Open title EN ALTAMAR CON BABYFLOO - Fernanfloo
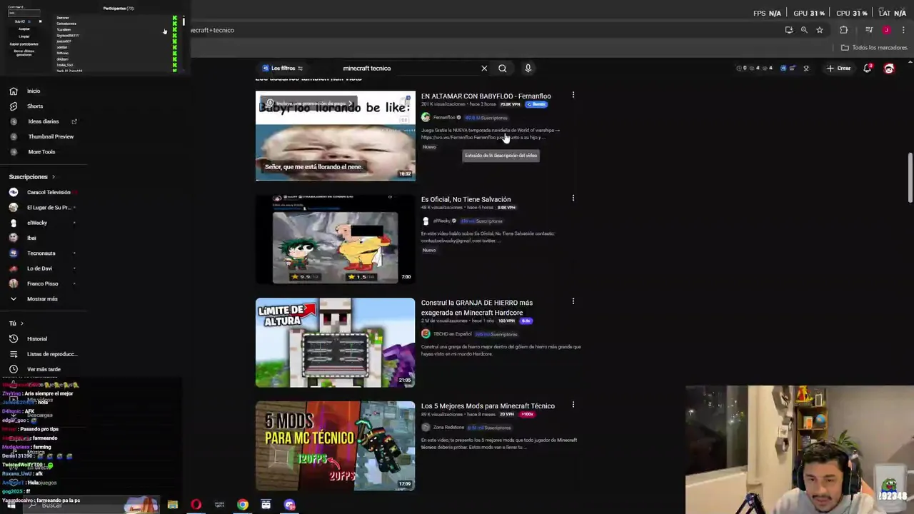This screenshot has width=914, height=514. click(486, 96)
